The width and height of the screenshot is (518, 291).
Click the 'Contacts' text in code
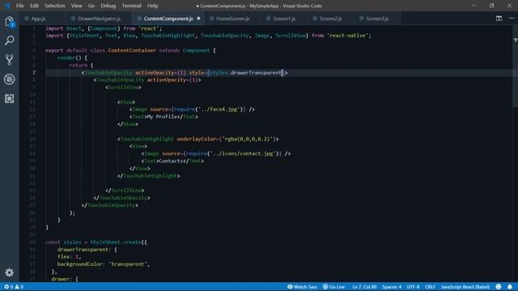(171, 161)
